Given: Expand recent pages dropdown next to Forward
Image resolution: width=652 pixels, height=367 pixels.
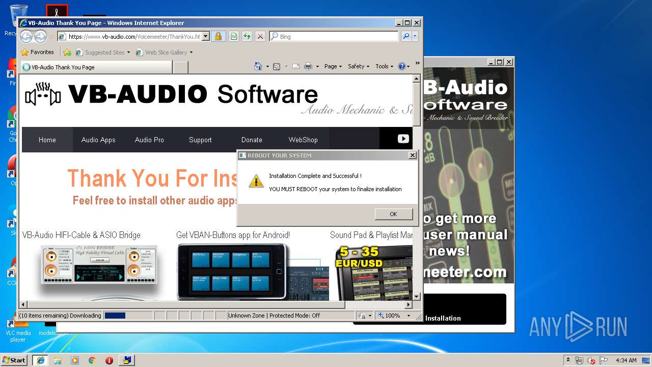Looking at the screenshot, I should click(51, 37).
